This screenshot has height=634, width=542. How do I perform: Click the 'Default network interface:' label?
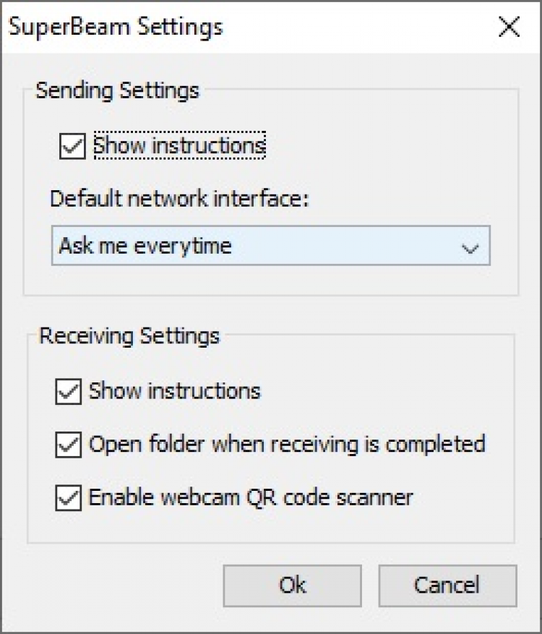point(179,198)
